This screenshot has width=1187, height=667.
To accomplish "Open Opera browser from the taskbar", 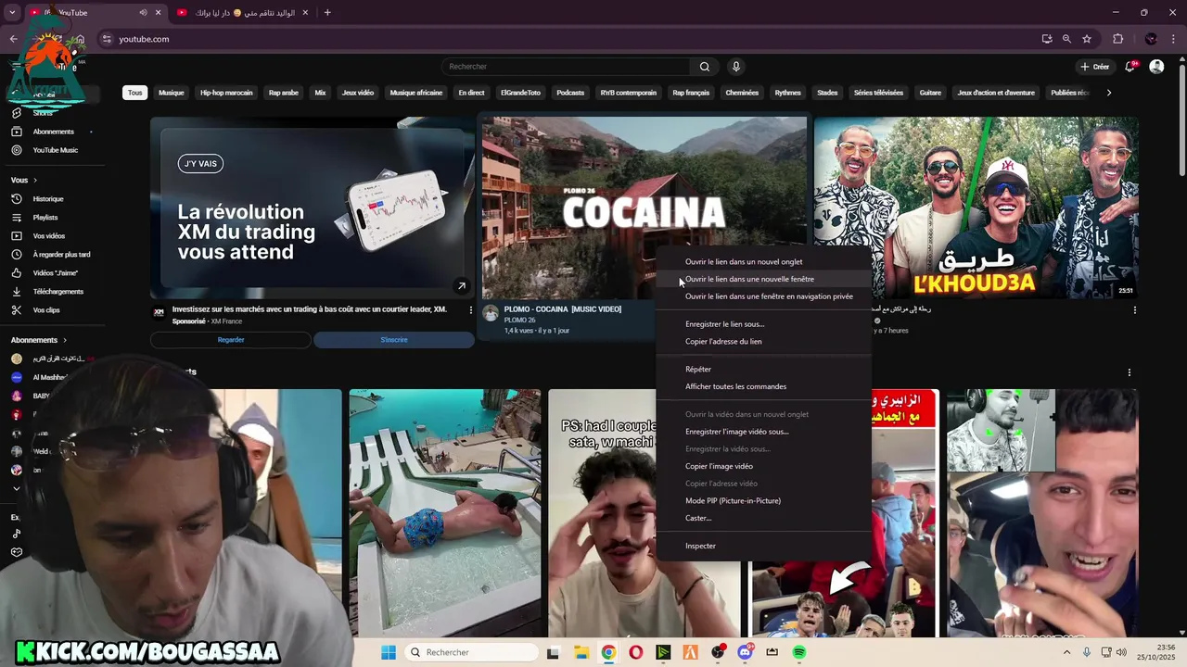I will [x=635, y=652].
